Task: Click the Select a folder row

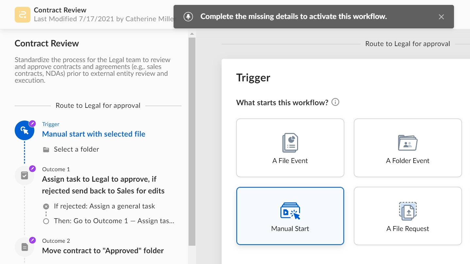Action: click(71, 149)
